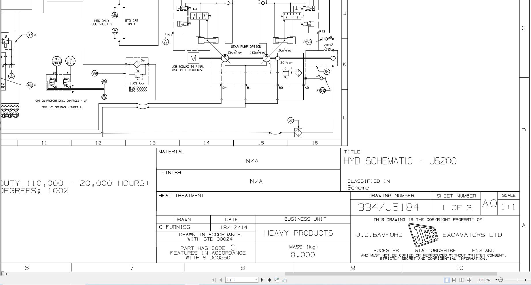
Task: Select the single-page layout icon
Action: click(x=447, y=280)
